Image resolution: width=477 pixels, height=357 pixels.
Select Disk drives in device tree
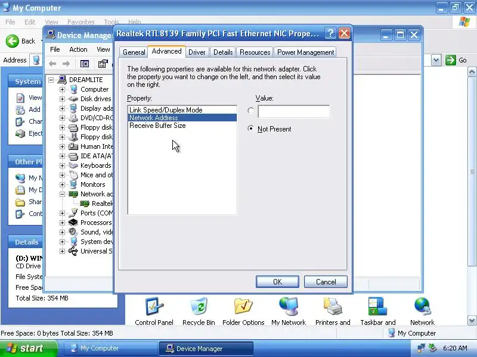click(x=96, y=99)
